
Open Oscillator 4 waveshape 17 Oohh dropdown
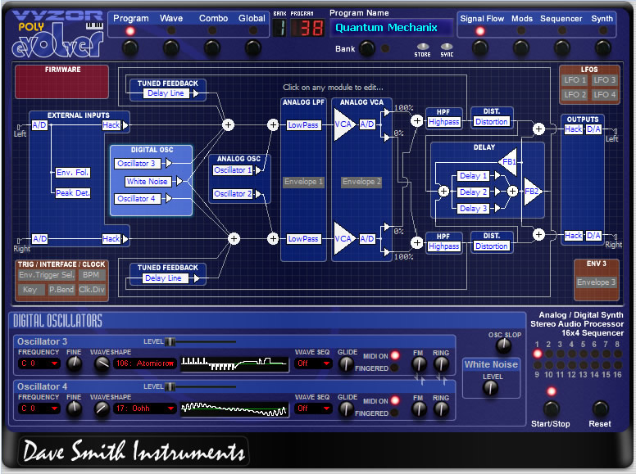[x=144, y=409]
